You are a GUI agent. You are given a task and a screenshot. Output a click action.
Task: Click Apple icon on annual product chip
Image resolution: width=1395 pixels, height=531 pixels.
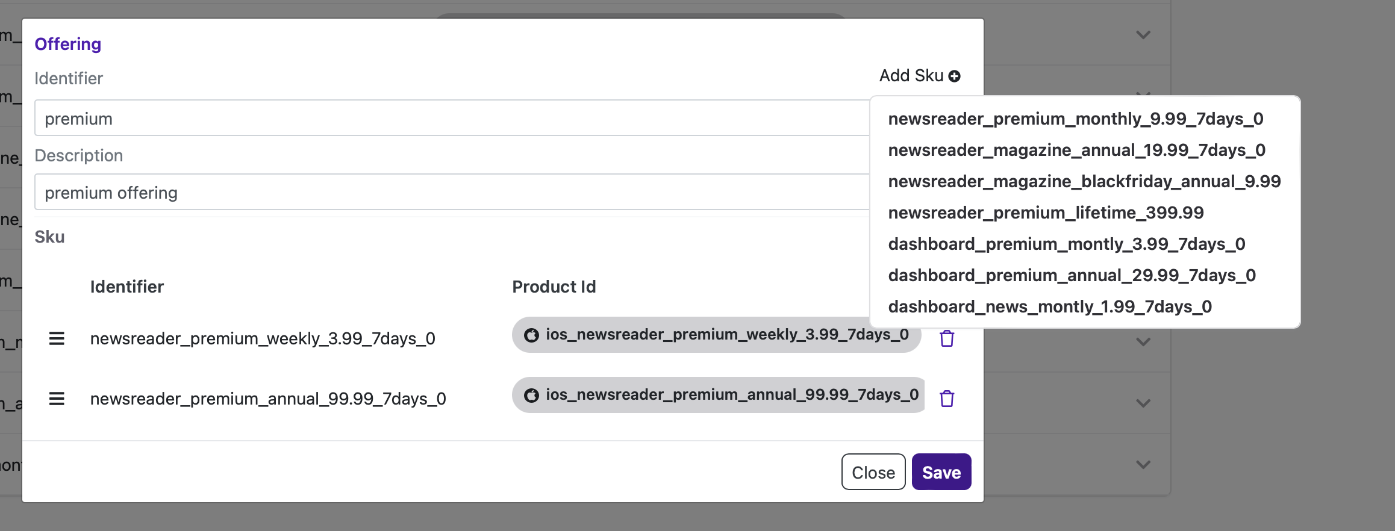click(531, 395)
